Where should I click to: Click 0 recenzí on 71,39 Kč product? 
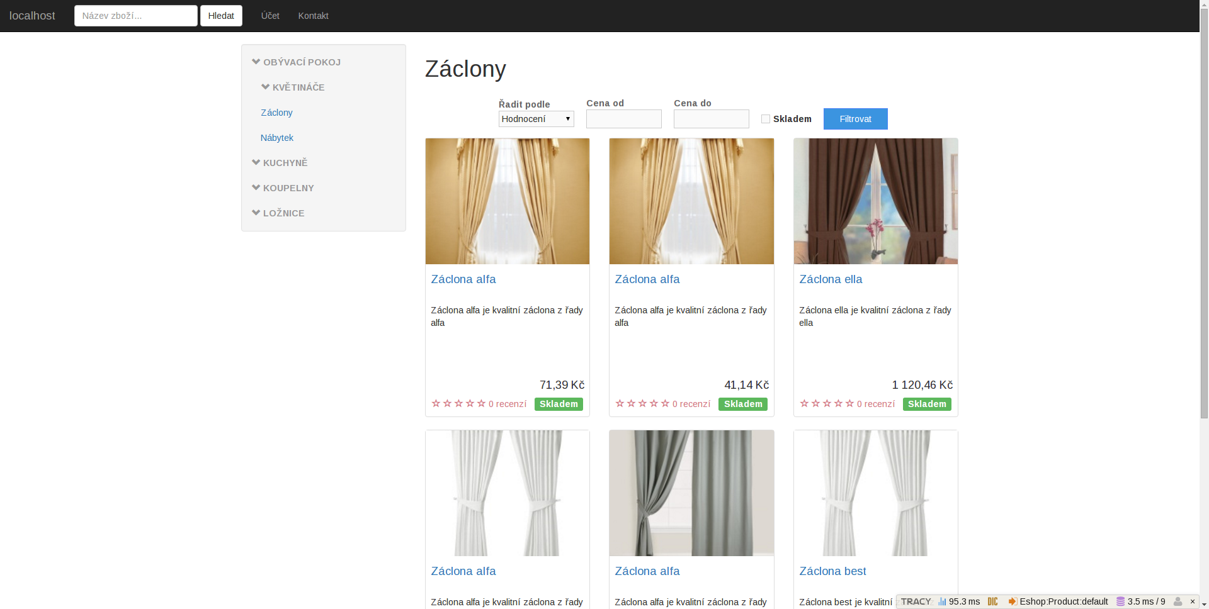508,404
